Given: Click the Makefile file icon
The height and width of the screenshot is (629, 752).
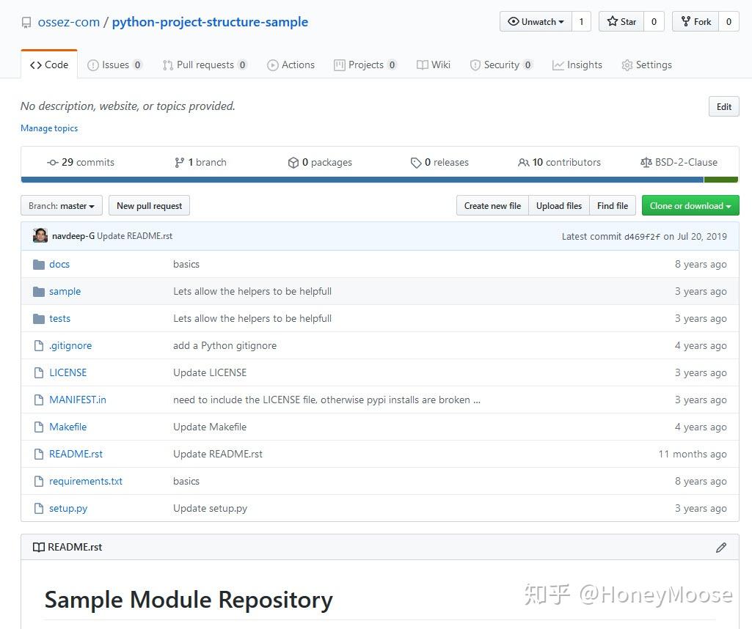Looking at the screenshot, I should [39, 427].
